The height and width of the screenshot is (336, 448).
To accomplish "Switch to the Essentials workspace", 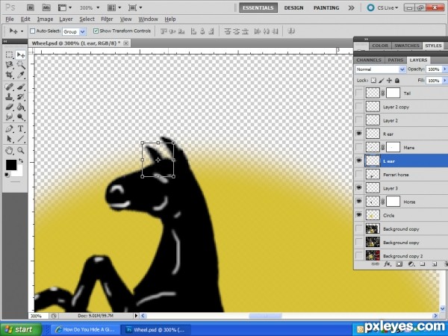I will point(258,7).
